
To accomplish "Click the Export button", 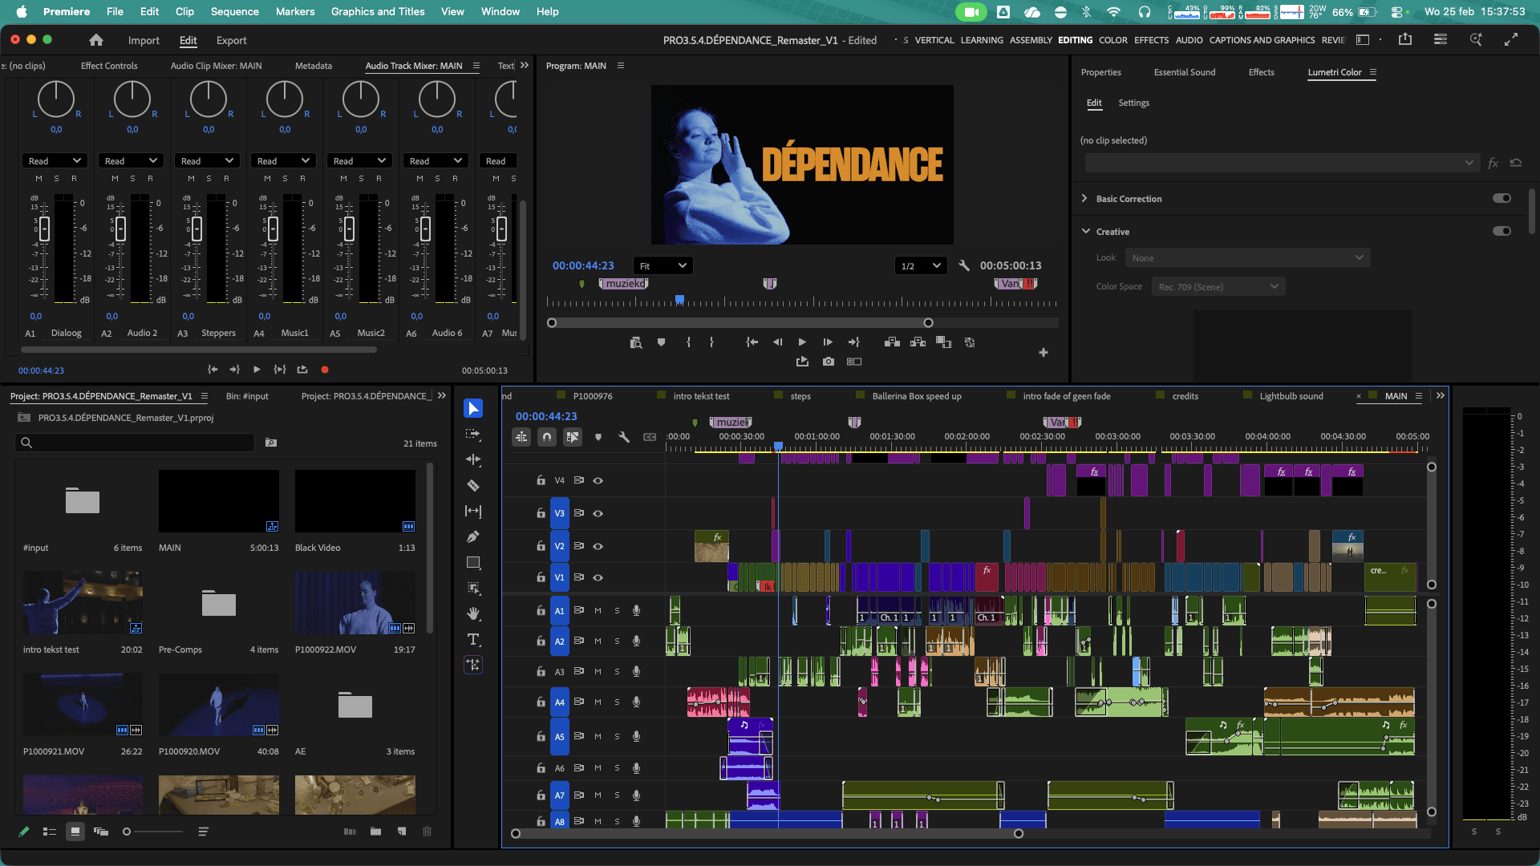I will 231,40.
